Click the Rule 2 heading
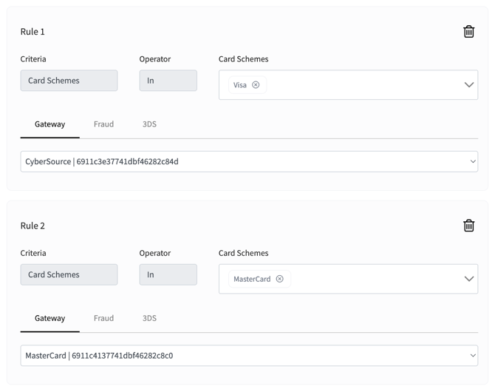Viewport: 495px width, 392px height. 33,226
